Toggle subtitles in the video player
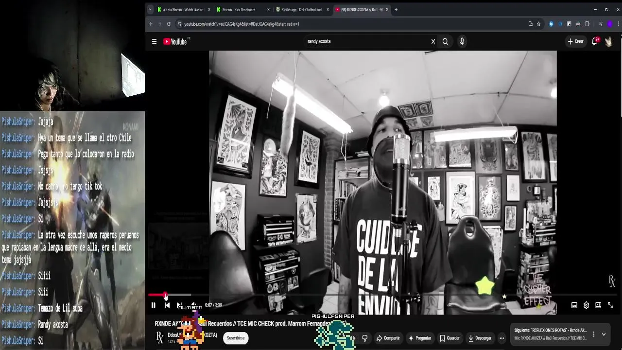This screenshot has height=350, width=622. click(x=574, y=305)
